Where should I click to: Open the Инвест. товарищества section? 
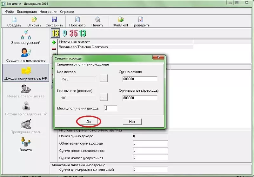(x=26, y=91)
